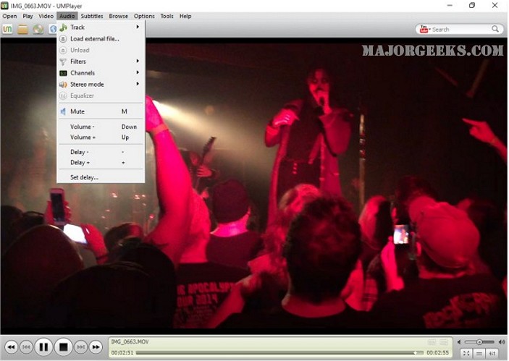Screen dimensions: 509x361
Task: Toggle fullscreen mode button
Action: coord(466,354)
